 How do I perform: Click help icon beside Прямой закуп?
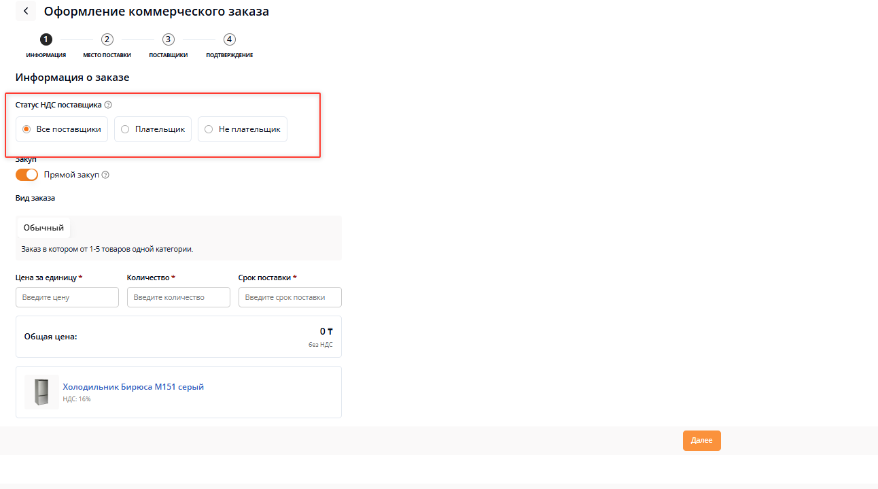105,175
